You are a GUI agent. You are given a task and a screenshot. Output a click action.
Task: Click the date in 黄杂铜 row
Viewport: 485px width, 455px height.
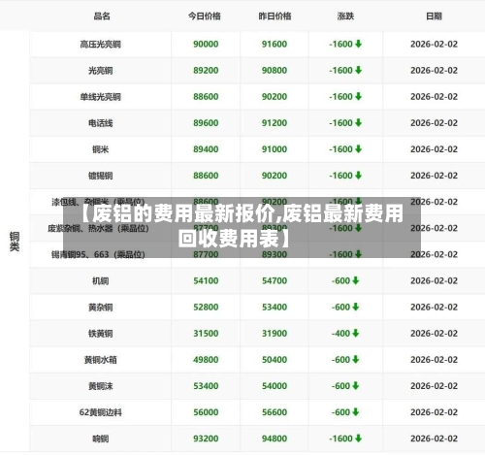tap(434, 307)
